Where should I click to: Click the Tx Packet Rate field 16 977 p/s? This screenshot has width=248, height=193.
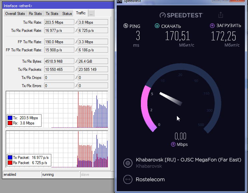pos(59,31)
